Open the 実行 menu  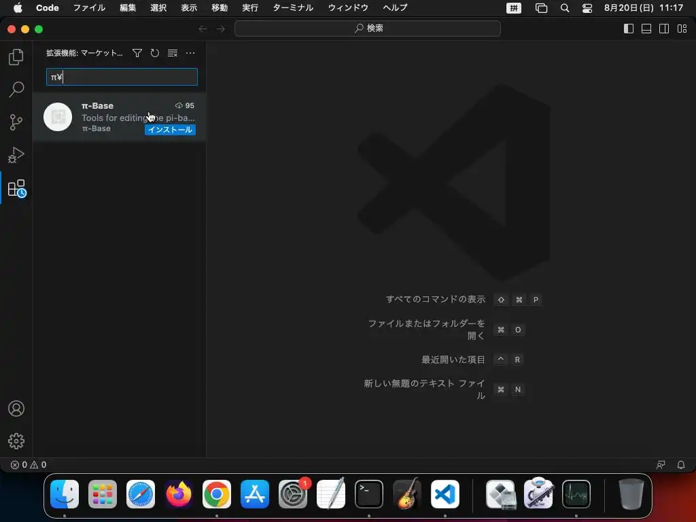tap(250, 7)
